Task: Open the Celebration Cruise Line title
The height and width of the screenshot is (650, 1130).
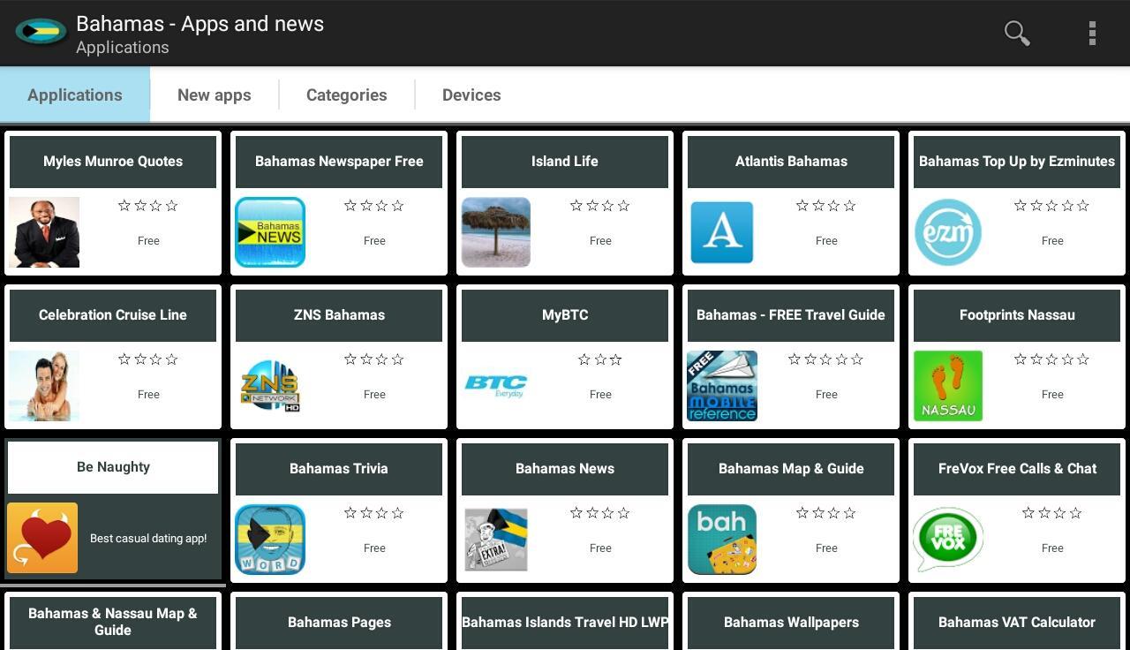Action: tap(113, 314)
